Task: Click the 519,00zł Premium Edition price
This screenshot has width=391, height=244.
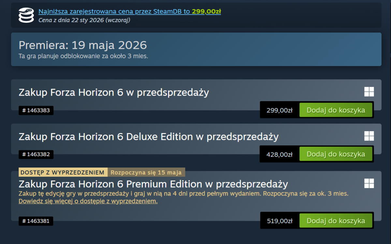Action: [279, 221]
